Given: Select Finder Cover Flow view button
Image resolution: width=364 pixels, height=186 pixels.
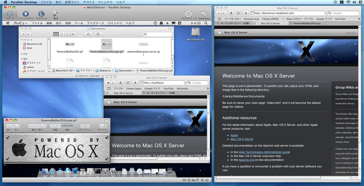Looking at the screenshot, I should tap(73, 34).
